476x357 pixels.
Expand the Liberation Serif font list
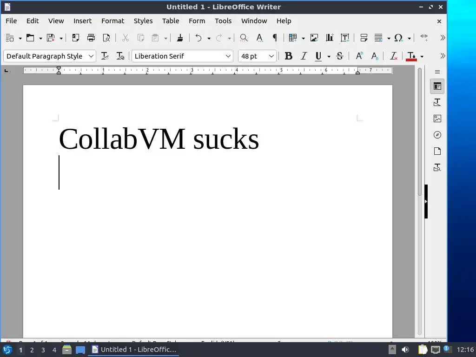(228, 56)
